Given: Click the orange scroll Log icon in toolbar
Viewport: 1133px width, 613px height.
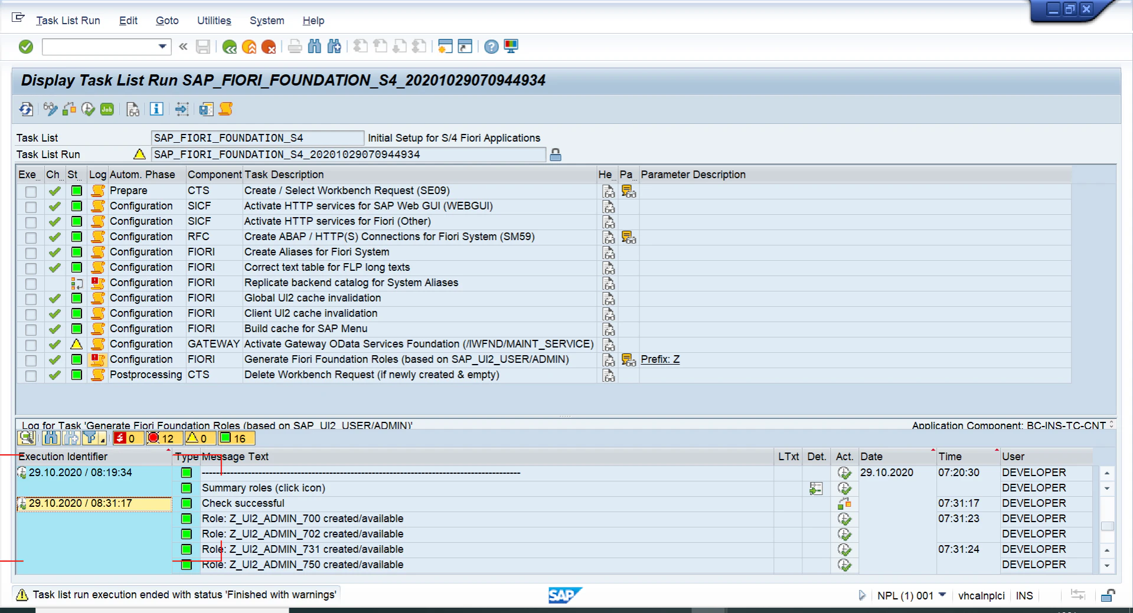Looking at the screenshot, I should 226,109.
